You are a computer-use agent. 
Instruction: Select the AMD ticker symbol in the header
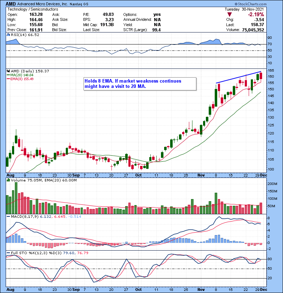pos(11,4)
